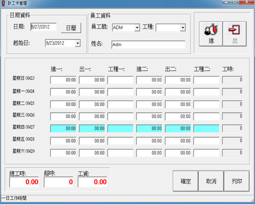This screenshot has height=205, width=255.
Task: Click 出二 time field for 星期一 09/24
Action: 178,92
